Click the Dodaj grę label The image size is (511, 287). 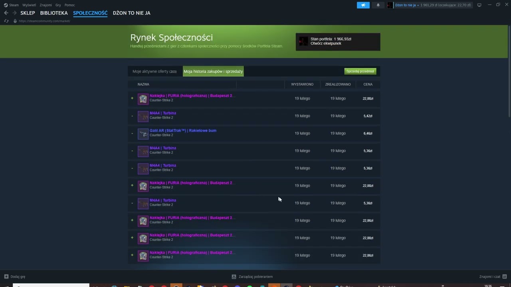(x=18, y=277)
